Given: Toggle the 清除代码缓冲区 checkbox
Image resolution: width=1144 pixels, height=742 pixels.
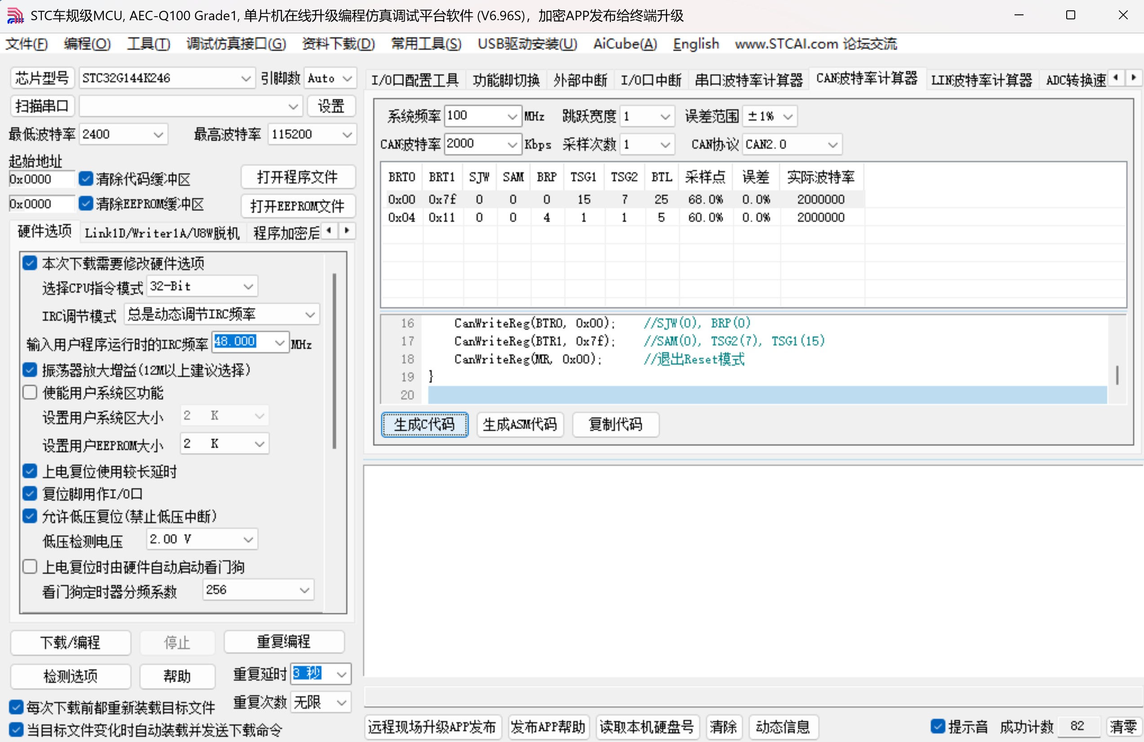Looking at the screenshot, I should tap(85, 179).
